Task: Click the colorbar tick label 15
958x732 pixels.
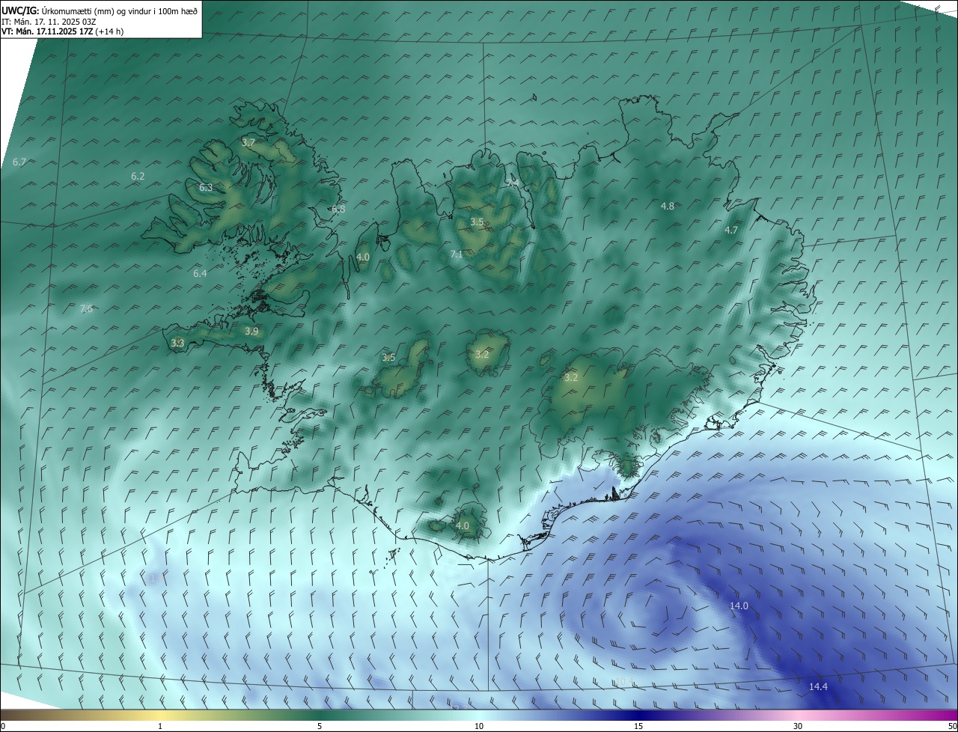Action: [638, 726]
